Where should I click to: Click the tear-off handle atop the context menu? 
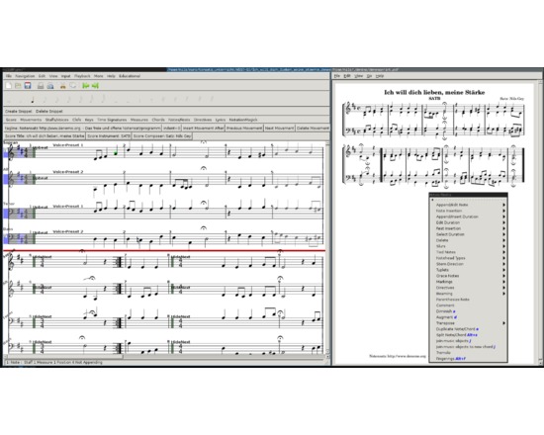pos(469,200)
